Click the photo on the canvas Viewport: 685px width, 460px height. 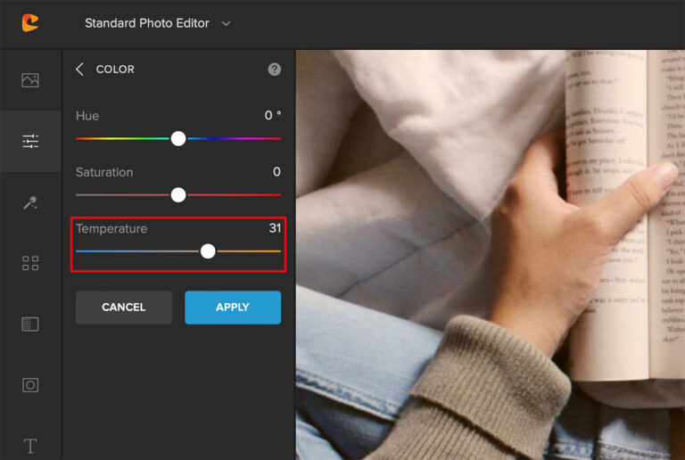[x=491, y=254]
